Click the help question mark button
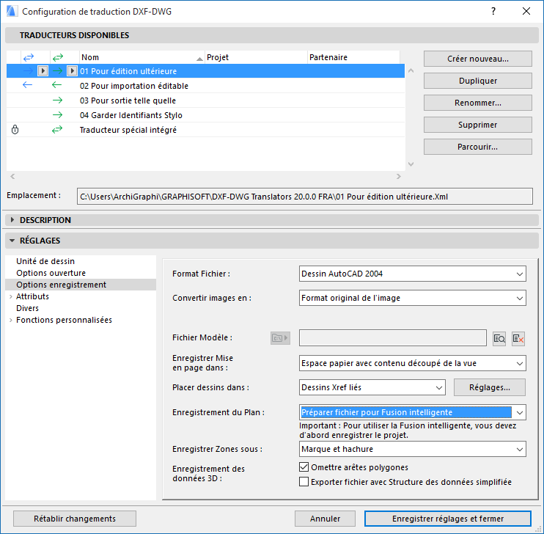The height and width of the screenshot is (534, 544). point(493,11)
